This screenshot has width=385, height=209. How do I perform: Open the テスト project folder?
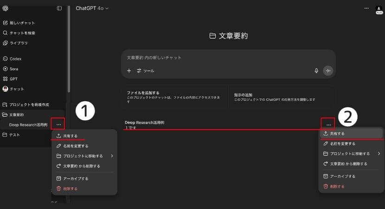pos(11,135)
